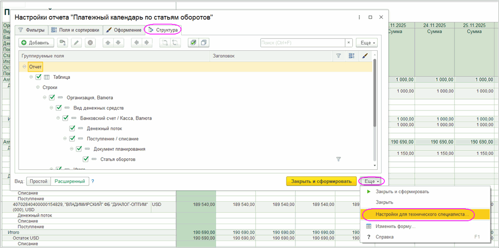Viewport: 499px width, 248px height.
Task: Click the check all boxes icon
Action: coord(193,43)
